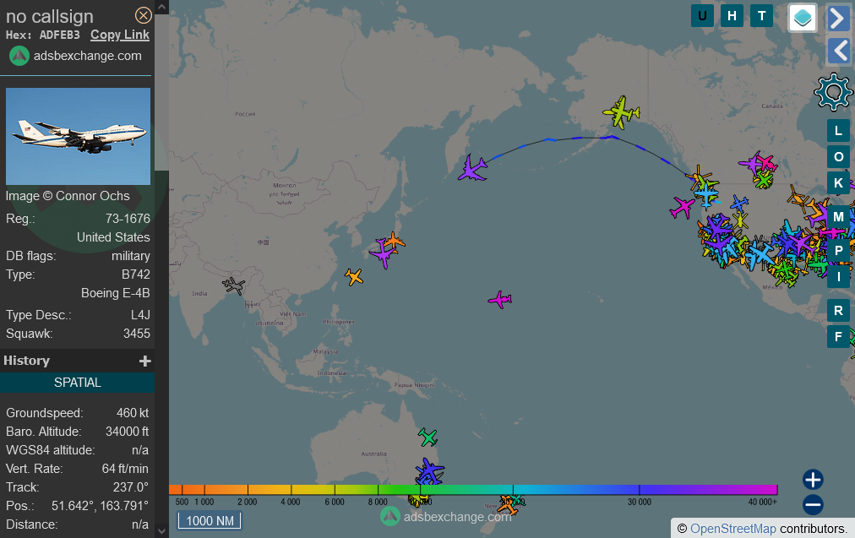Viewport: 855px width, 538px height.
Task: Open the settings gear menu
Action: click(833, 91)
